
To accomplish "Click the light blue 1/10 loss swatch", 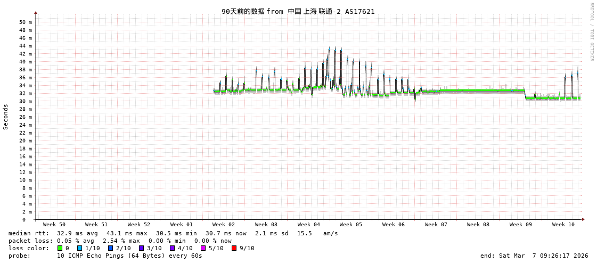I will click(x=80, y=248).
